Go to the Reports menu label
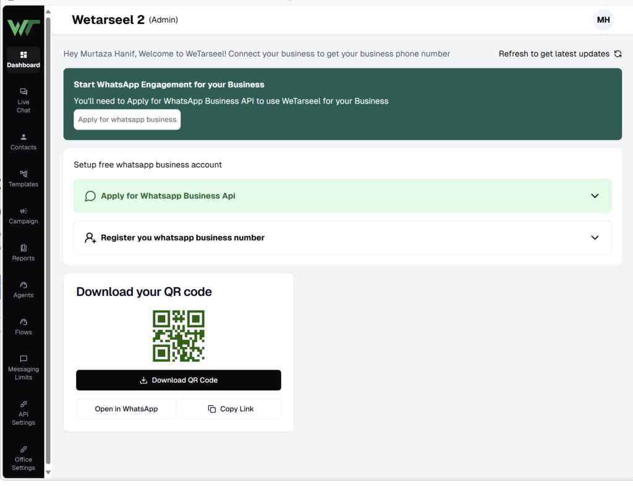The height and width of the screenshot is (486, 633). (23, 258)
